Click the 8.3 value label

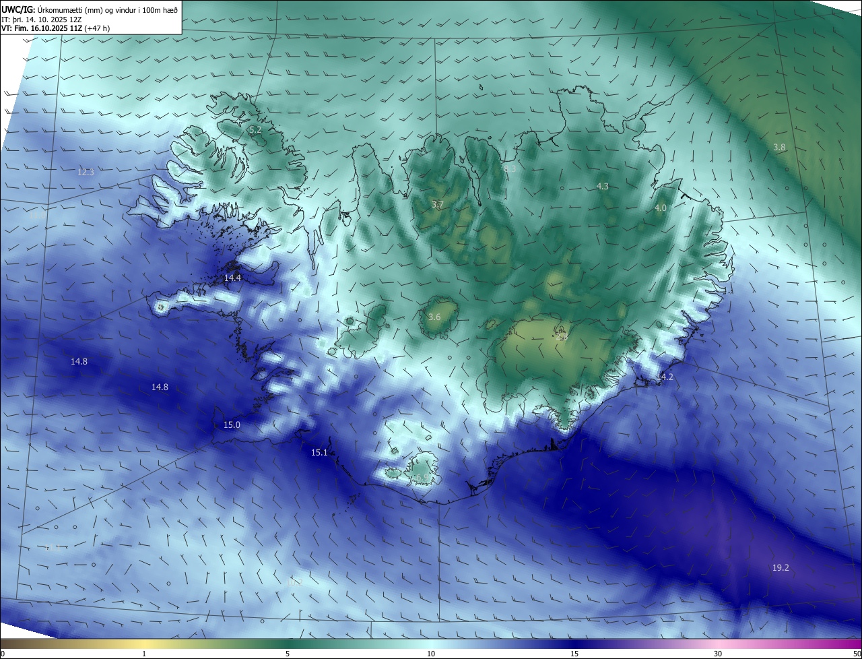click(x=510, y=169)
